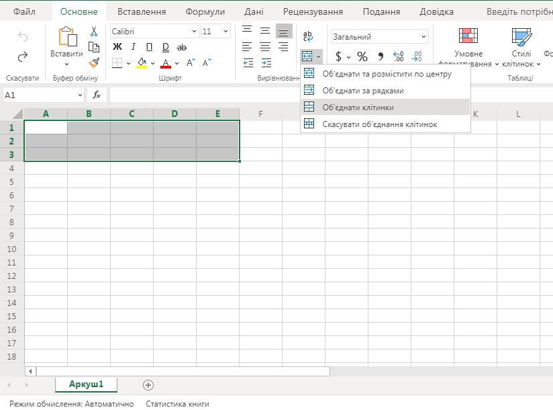Viewport: 553px width, 410px height.
Task: Toggle Bold (Ж) formatting
Action: (x=117, y=47)
